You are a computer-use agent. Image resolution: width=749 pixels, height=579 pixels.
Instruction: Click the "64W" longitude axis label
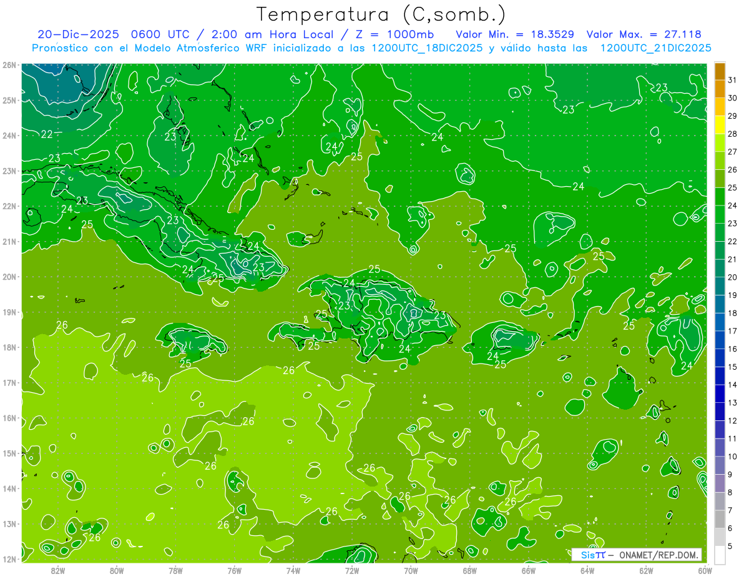(587, 570)
